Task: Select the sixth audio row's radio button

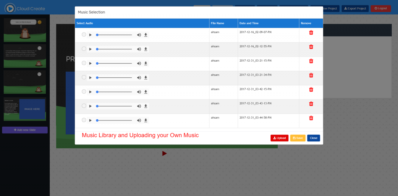Action: click(x=84, y=106)
